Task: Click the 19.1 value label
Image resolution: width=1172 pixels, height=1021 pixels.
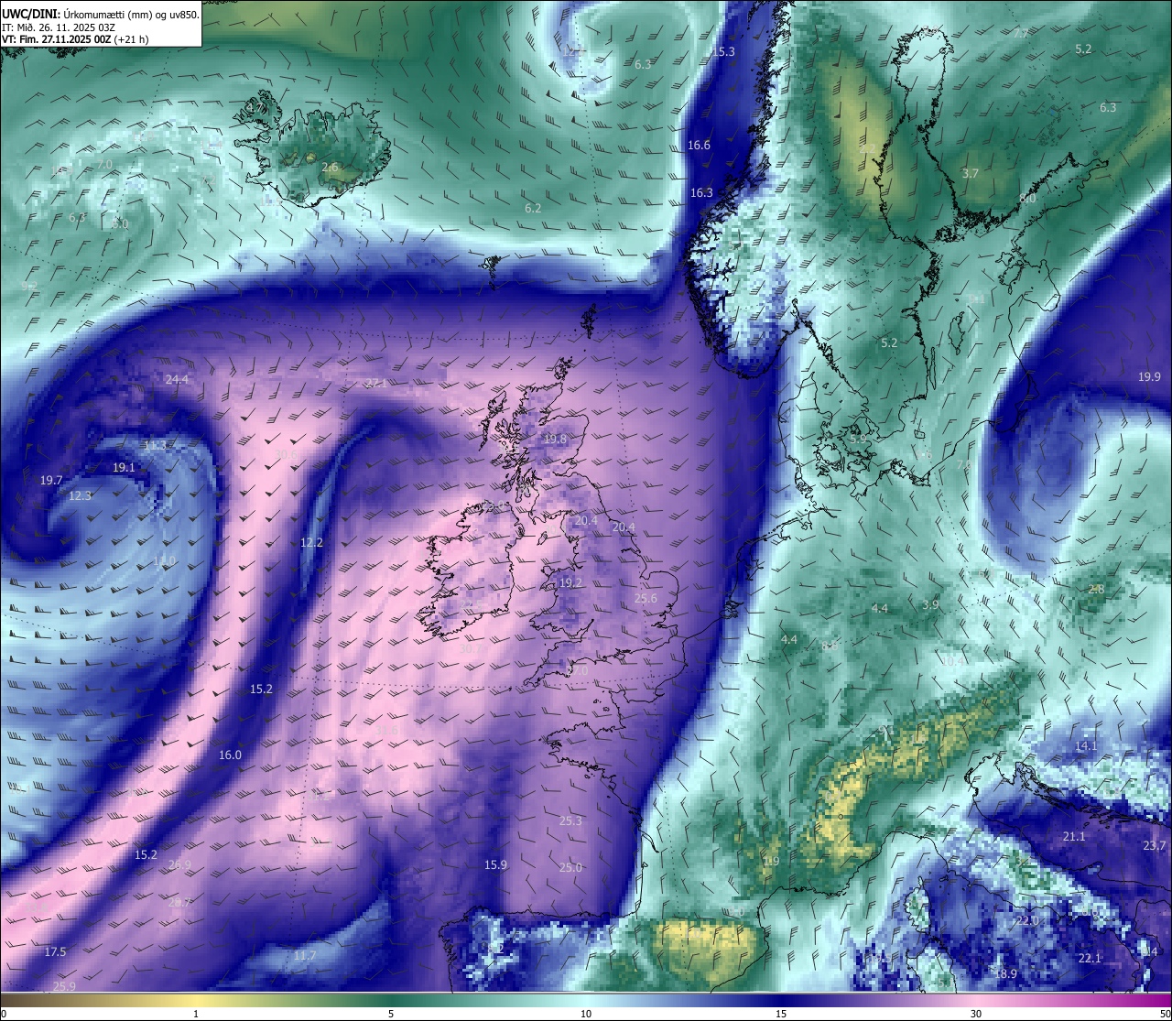Action: [124, 468]
